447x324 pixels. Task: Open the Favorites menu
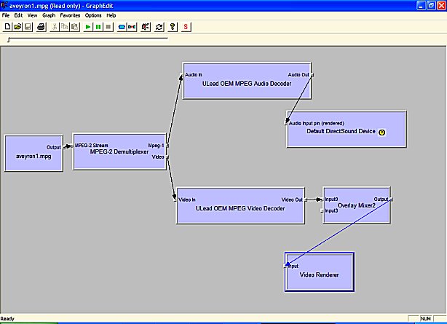[70, 15]
